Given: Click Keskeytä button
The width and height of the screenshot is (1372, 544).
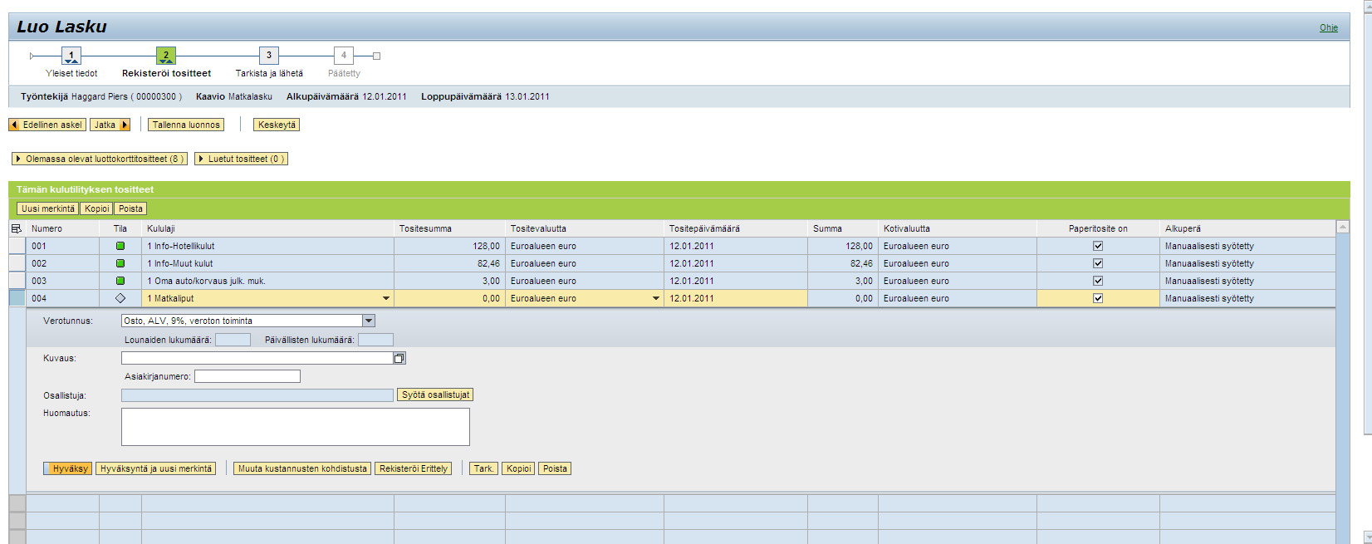Looking at the screenshot, I should (277, 125).
